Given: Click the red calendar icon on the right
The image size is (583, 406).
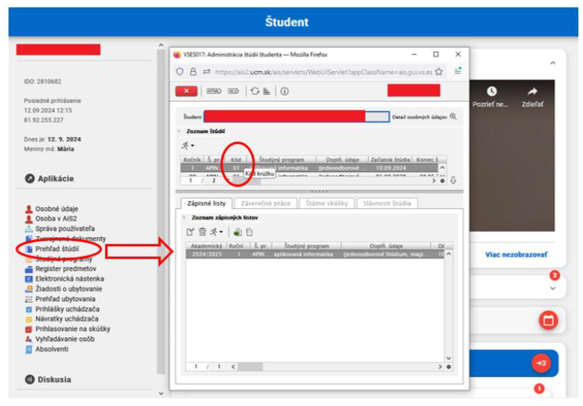Looking at the screenshot, I should pos(548,320).
